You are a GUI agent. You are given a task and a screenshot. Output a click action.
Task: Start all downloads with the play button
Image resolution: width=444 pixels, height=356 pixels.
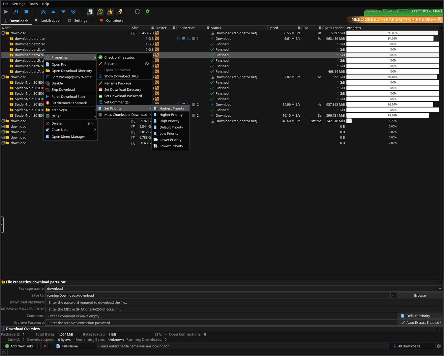pyautogui.click(x=6, y=12)
